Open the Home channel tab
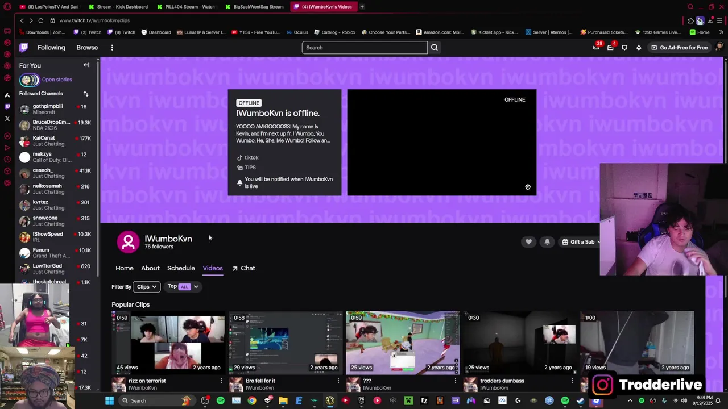This screenshot has width=728, height=409. pos(125,268)
